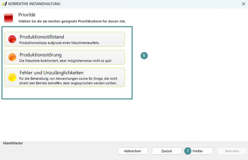Viewport: 248px width, 160px height.
Task: Click the Priorität heading text
Action: pyautogui.click(x=26, y=15)
